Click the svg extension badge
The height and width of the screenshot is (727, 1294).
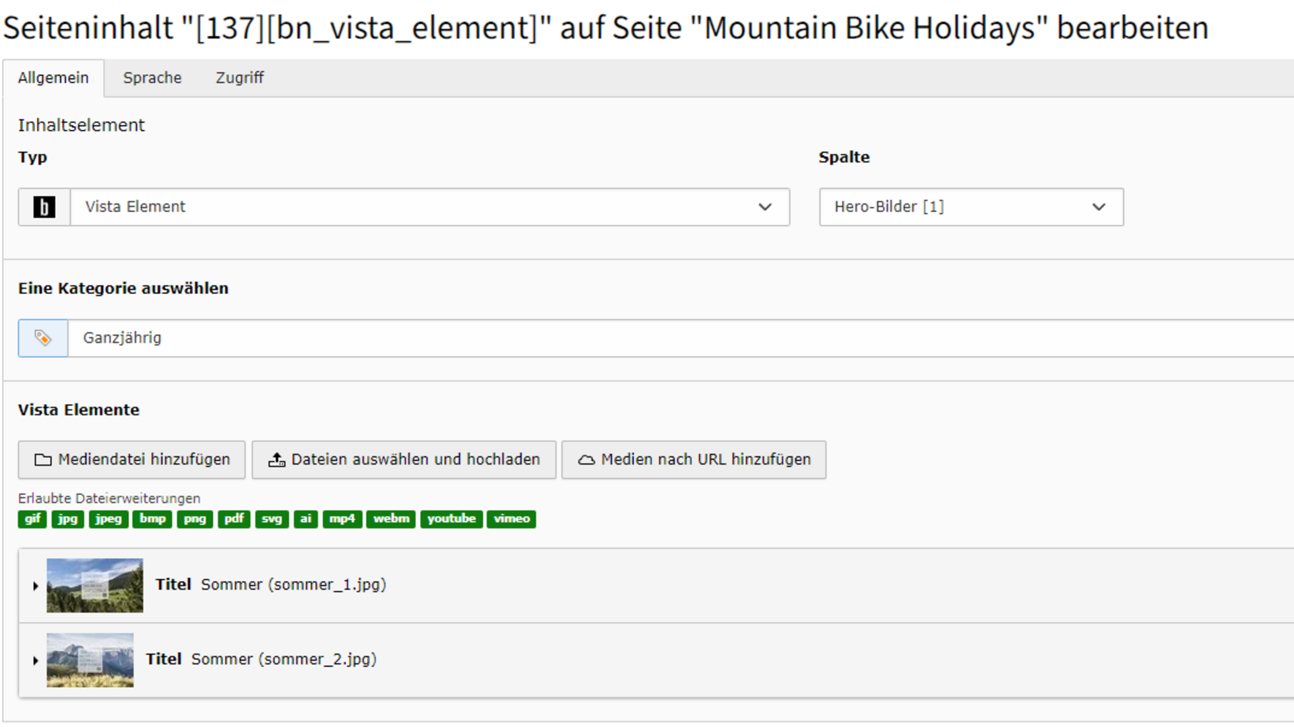272,519
